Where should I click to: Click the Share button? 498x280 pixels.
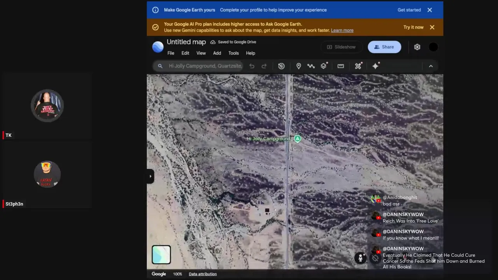[384, 47]
